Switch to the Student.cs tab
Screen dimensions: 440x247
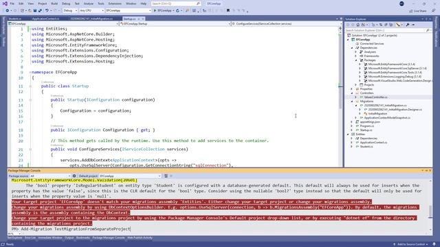point(15,19)
